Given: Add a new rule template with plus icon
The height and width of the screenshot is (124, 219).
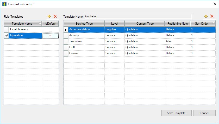Looking at the screenshot, I should point(49,16).
